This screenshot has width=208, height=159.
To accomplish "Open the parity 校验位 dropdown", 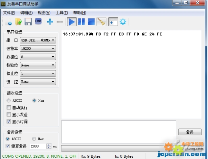I will pos(38,65).
